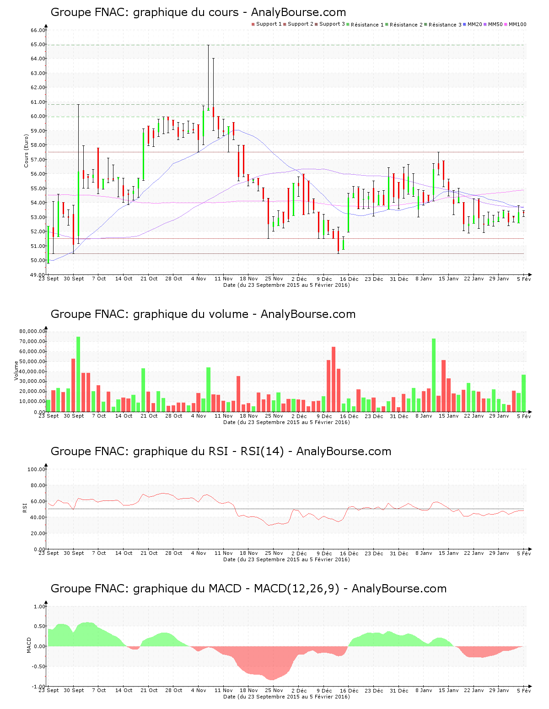Click the 'graphique du volume' chart title
The image size is (549, 709).
coord(203,314)
